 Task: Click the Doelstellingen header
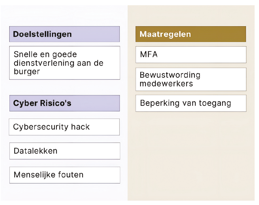[x=64, y=34]
